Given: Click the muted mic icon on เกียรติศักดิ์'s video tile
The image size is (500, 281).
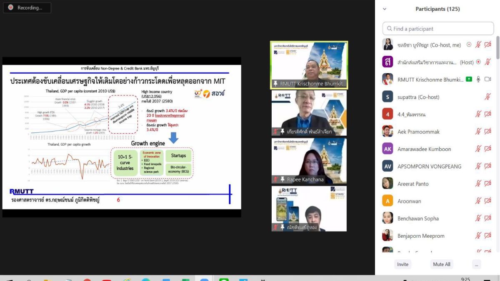Looking at the screenshot, I should 275,132.
